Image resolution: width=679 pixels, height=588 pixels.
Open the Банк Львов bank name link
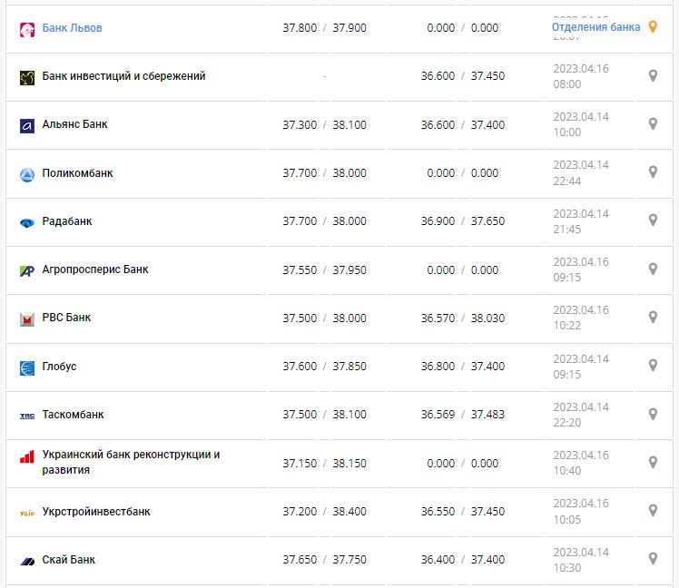point(73,28)
